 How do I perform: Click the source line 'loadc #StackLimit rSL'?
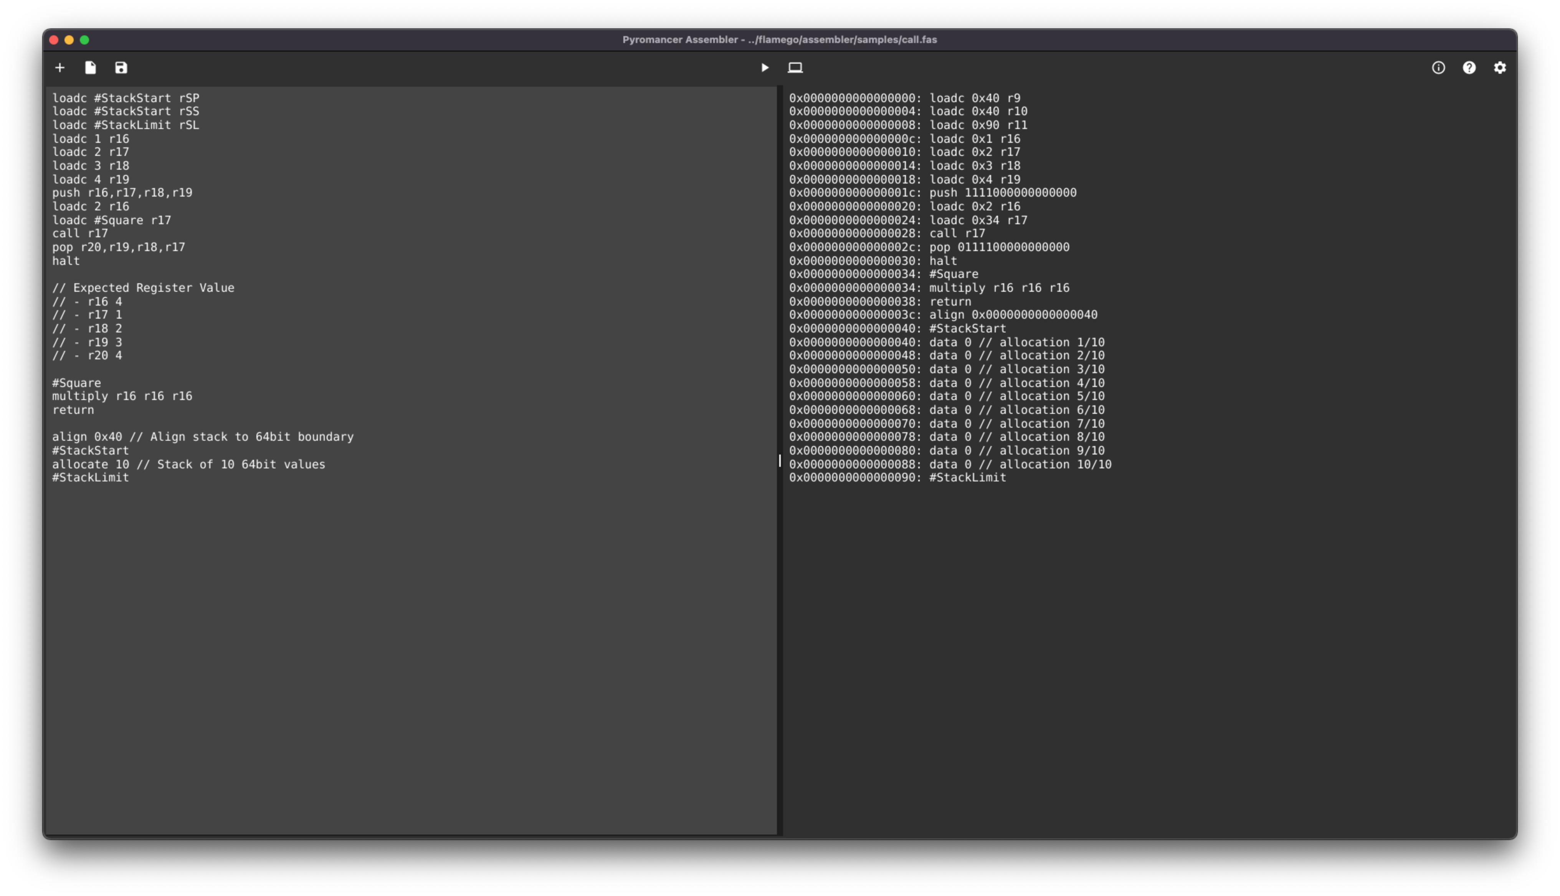(x=126, y=125)
